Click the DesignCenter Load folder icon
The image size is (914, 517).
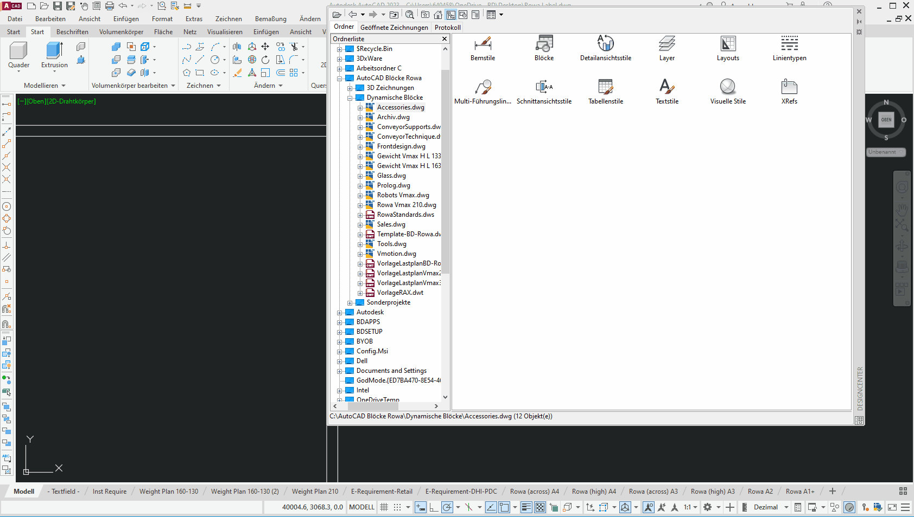pos(337,15)
